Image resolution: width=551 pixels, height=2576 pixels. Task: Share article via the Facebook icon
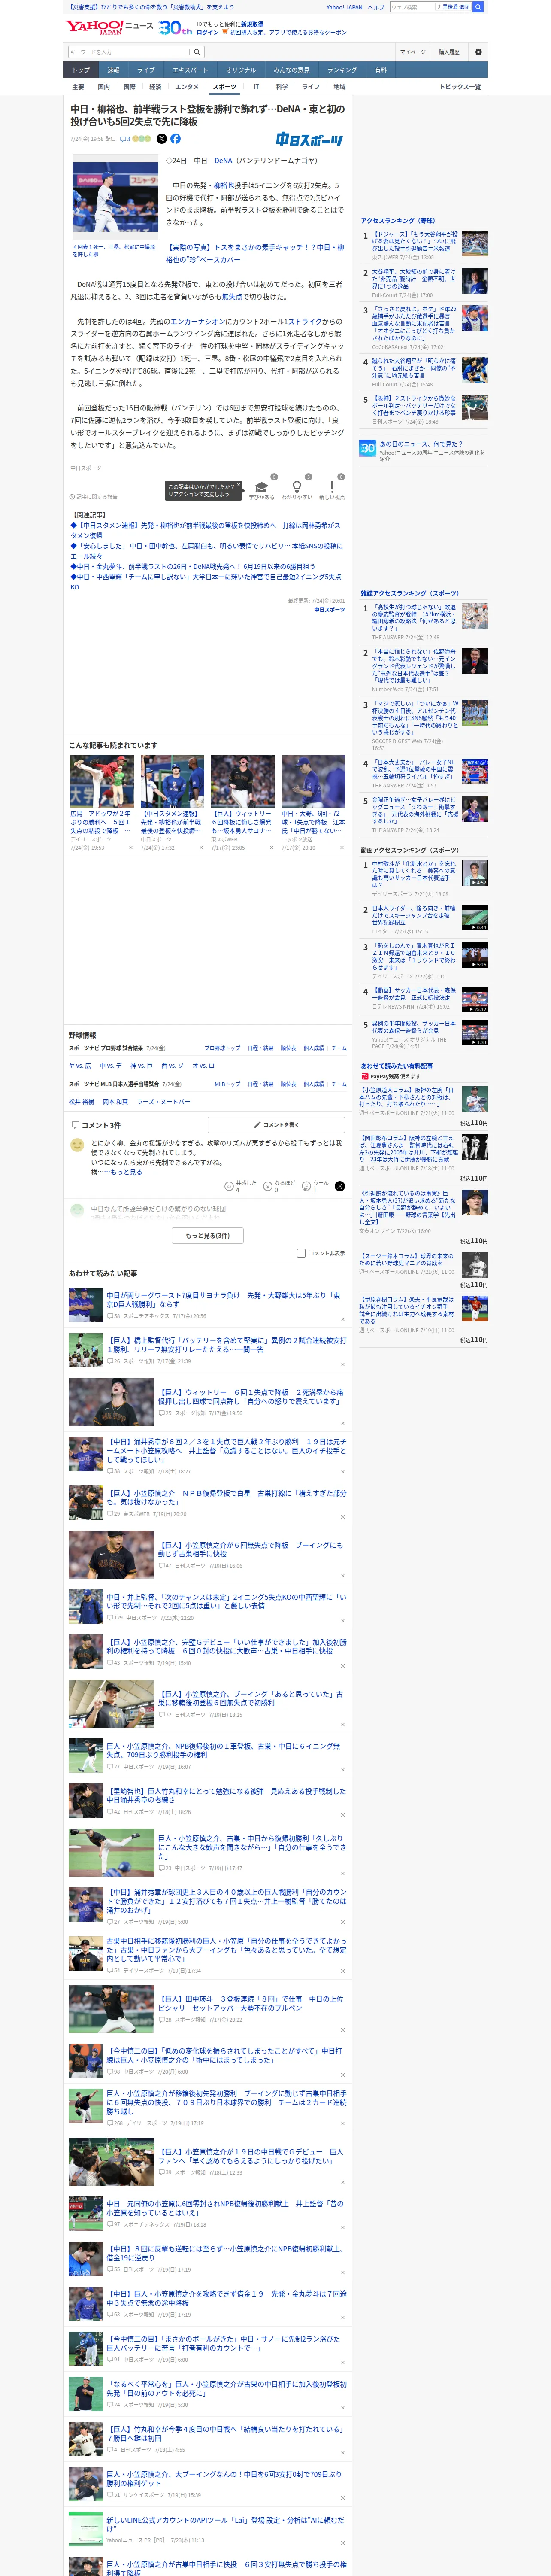[x=175, y=139]
